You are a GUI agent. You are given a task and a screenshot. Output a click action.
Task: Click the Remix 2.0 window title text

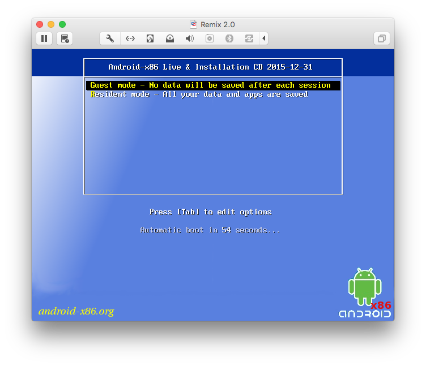218,25
